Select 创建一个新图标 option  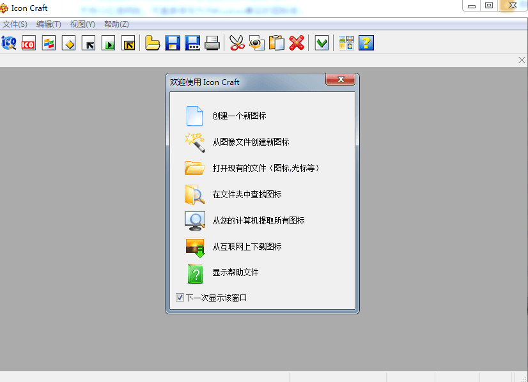click(240, 116)
